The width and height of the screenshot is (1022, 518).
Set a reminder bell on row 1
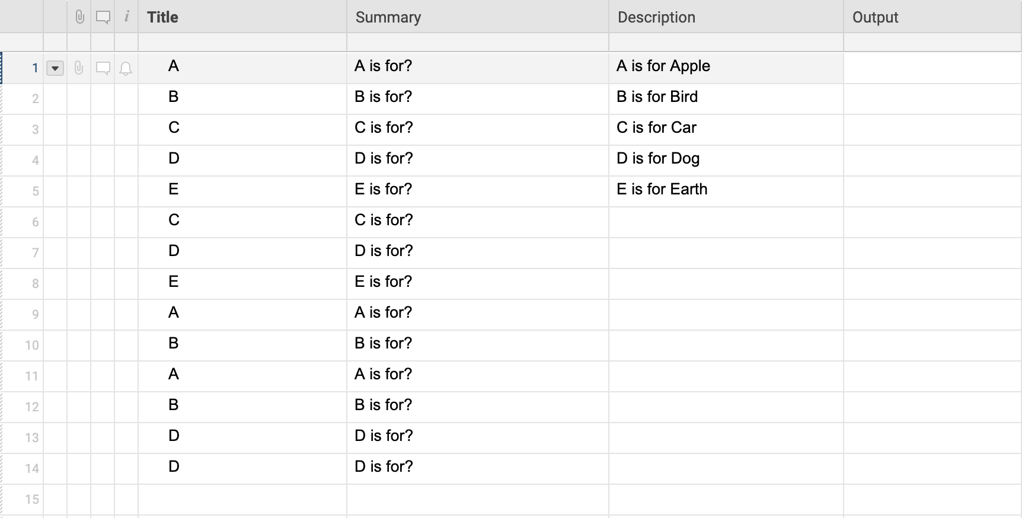pyautogui.click(x=126, y=69)
